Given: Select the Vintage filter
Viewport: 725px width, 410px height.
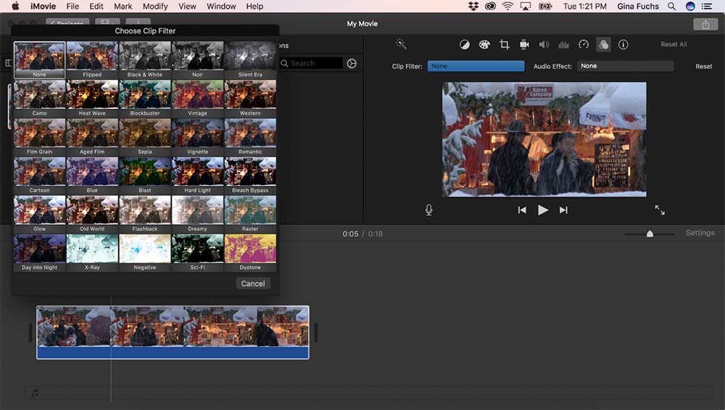Looking at the screenshot, I should 197,98.
